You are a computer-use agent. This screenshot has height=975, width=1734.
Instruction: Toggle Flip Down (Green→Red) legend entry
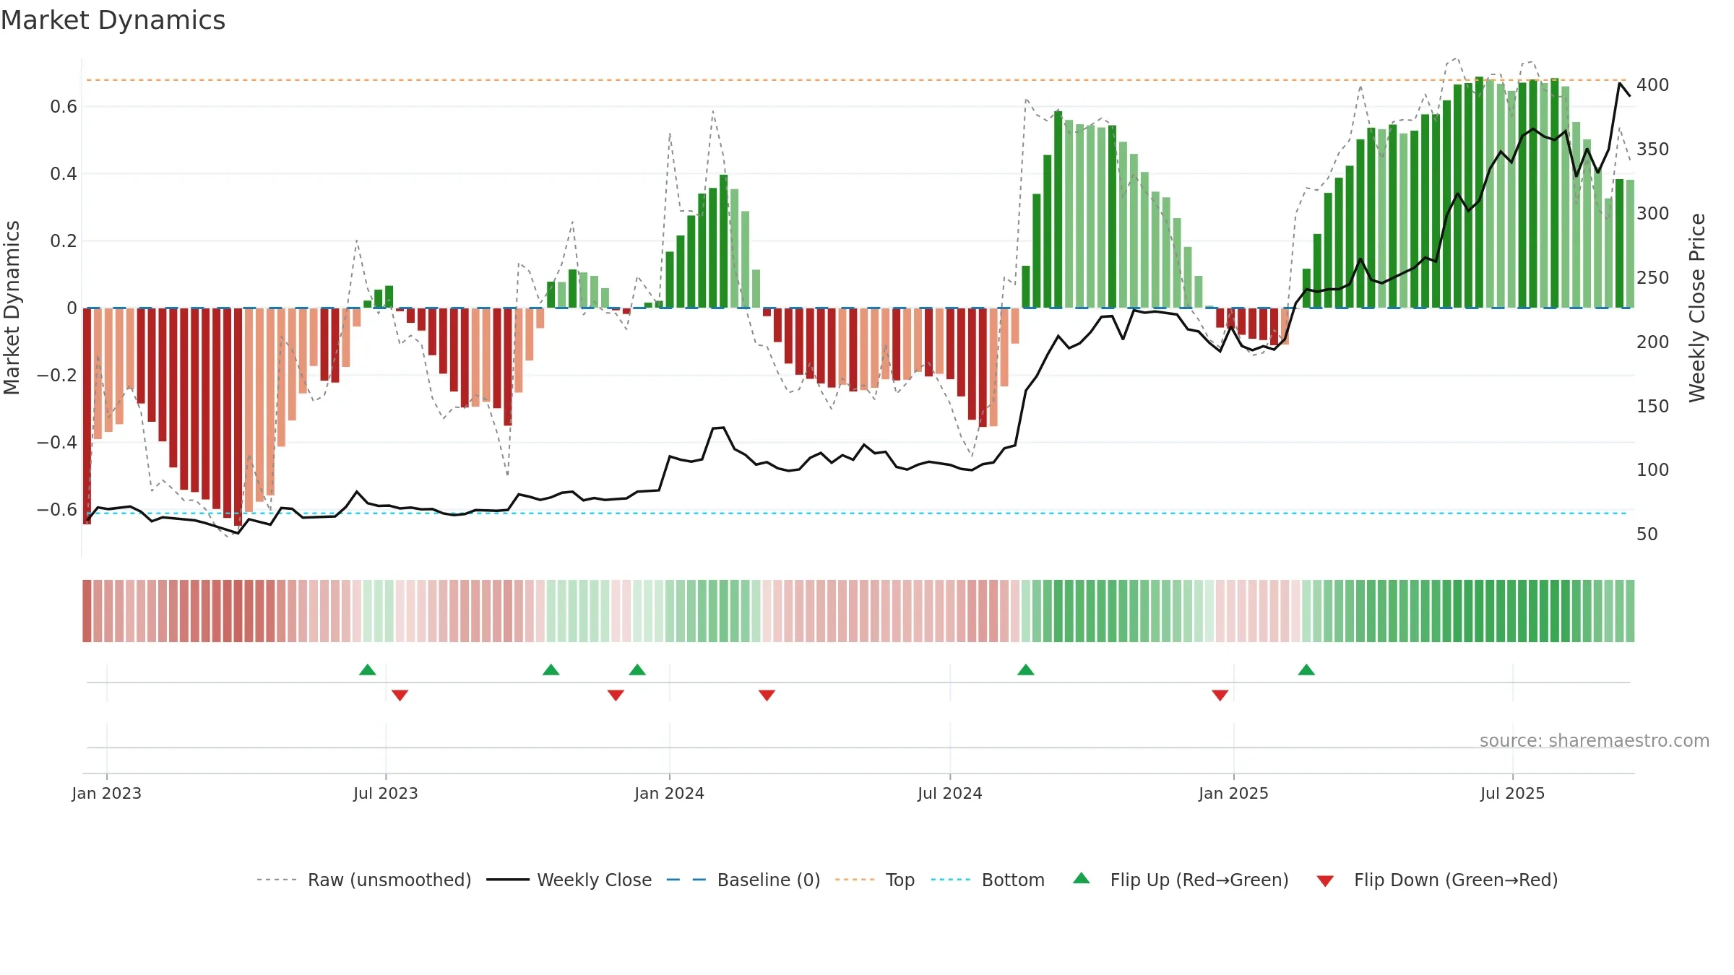(x=1436, y=880)
